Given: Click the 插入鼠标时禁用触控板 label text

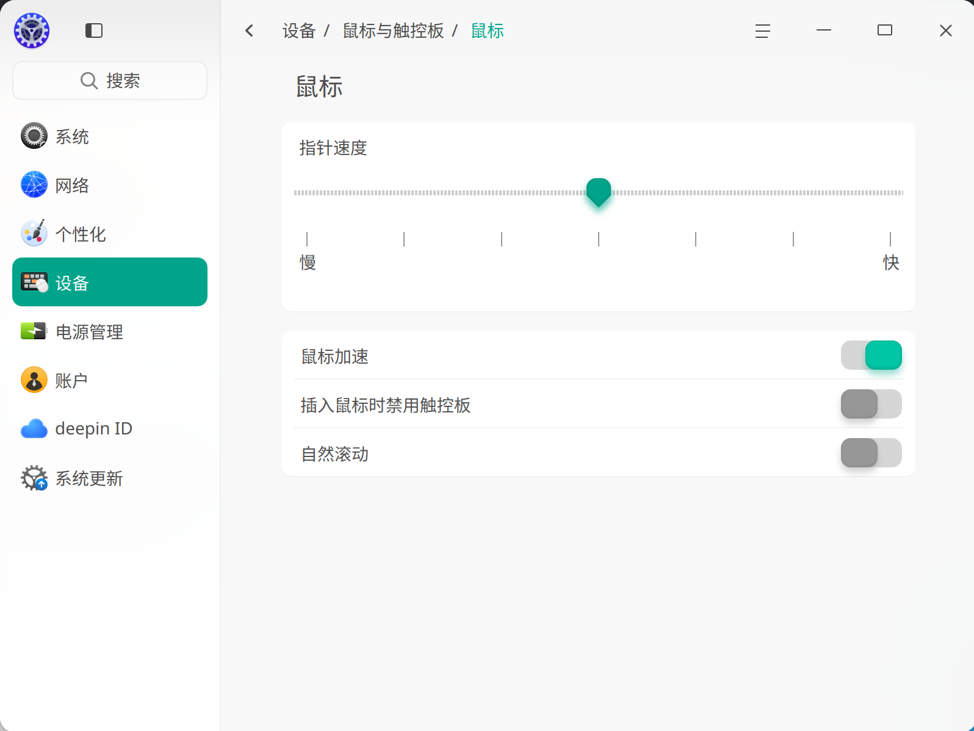Looking at the screenshot, I should 386,405.
